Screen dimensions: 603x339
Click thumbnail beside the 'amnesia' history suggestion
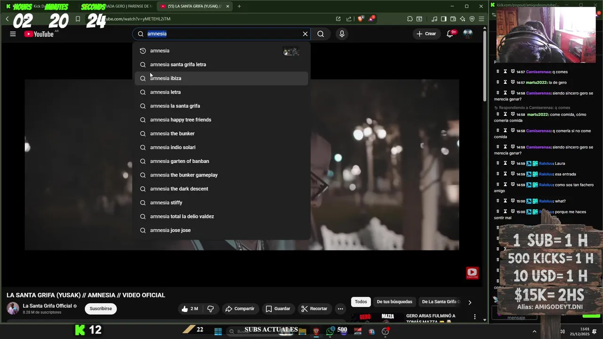tap(291, 51)
